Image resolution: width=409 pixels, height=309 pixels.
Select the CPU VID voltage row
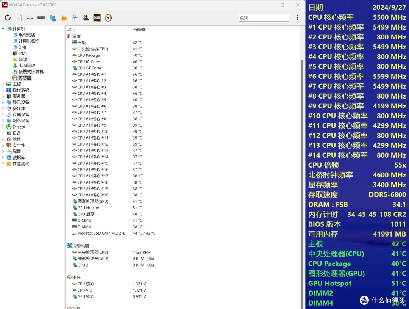pyautogui.click(x=109, y=290)
